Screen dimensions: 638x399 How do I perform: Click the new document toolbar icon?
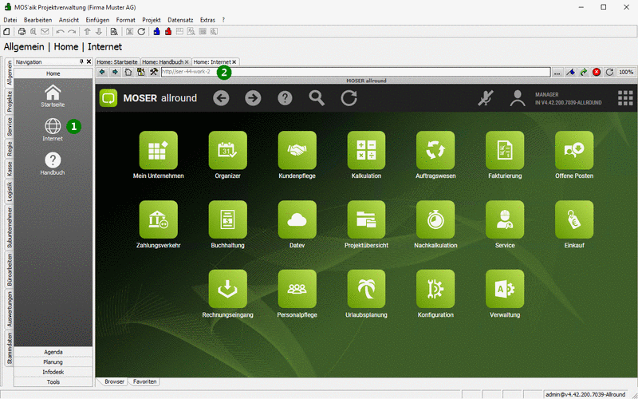[6, 31]
